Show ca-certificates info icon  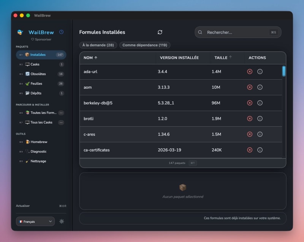(x=260, y=150)
